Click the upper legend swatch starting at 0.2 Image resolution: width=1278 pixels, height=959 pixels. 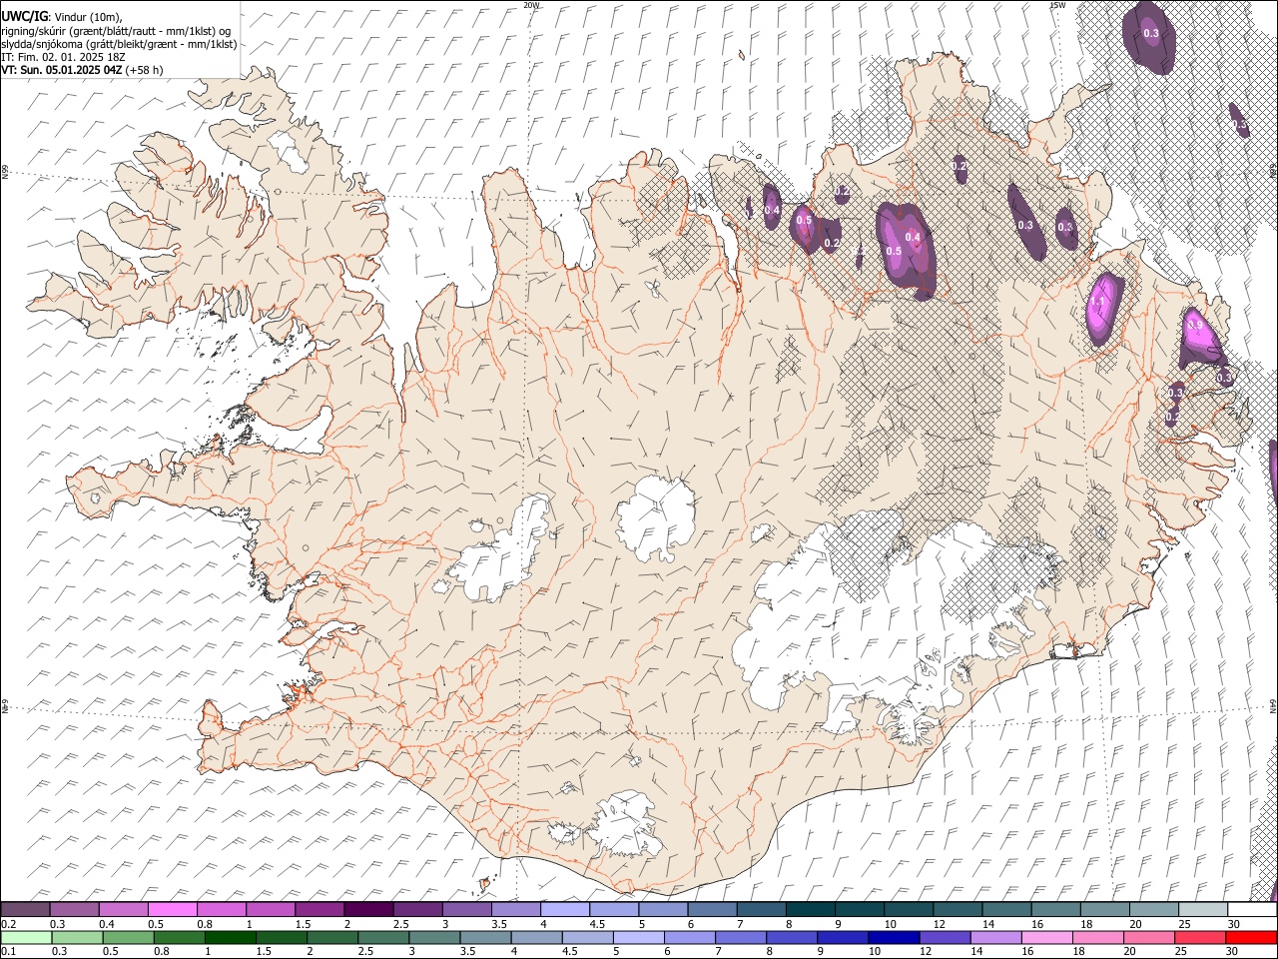pos(25,909)
